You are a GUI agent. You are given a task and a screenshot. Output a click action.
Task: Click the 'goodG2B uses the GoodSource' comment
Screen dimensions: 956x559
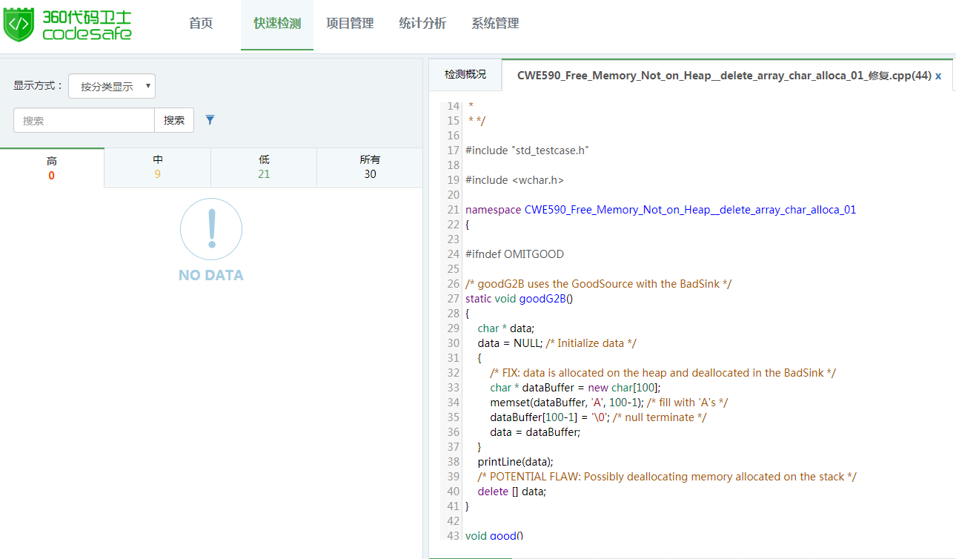pyautogui.click(x=599, y=284)
